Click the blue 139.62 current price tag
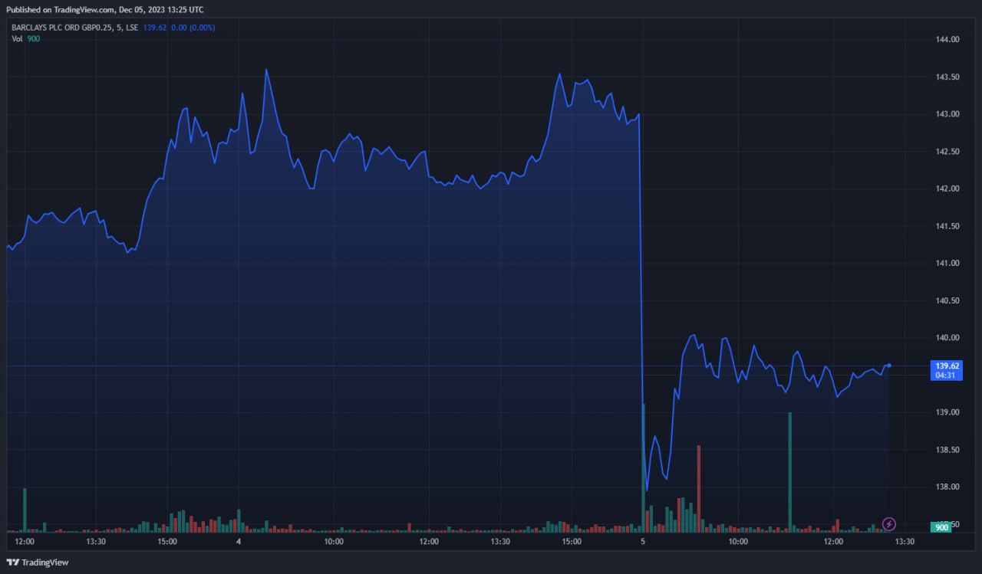This screenshot has height=574, width=982. point(943,366)
